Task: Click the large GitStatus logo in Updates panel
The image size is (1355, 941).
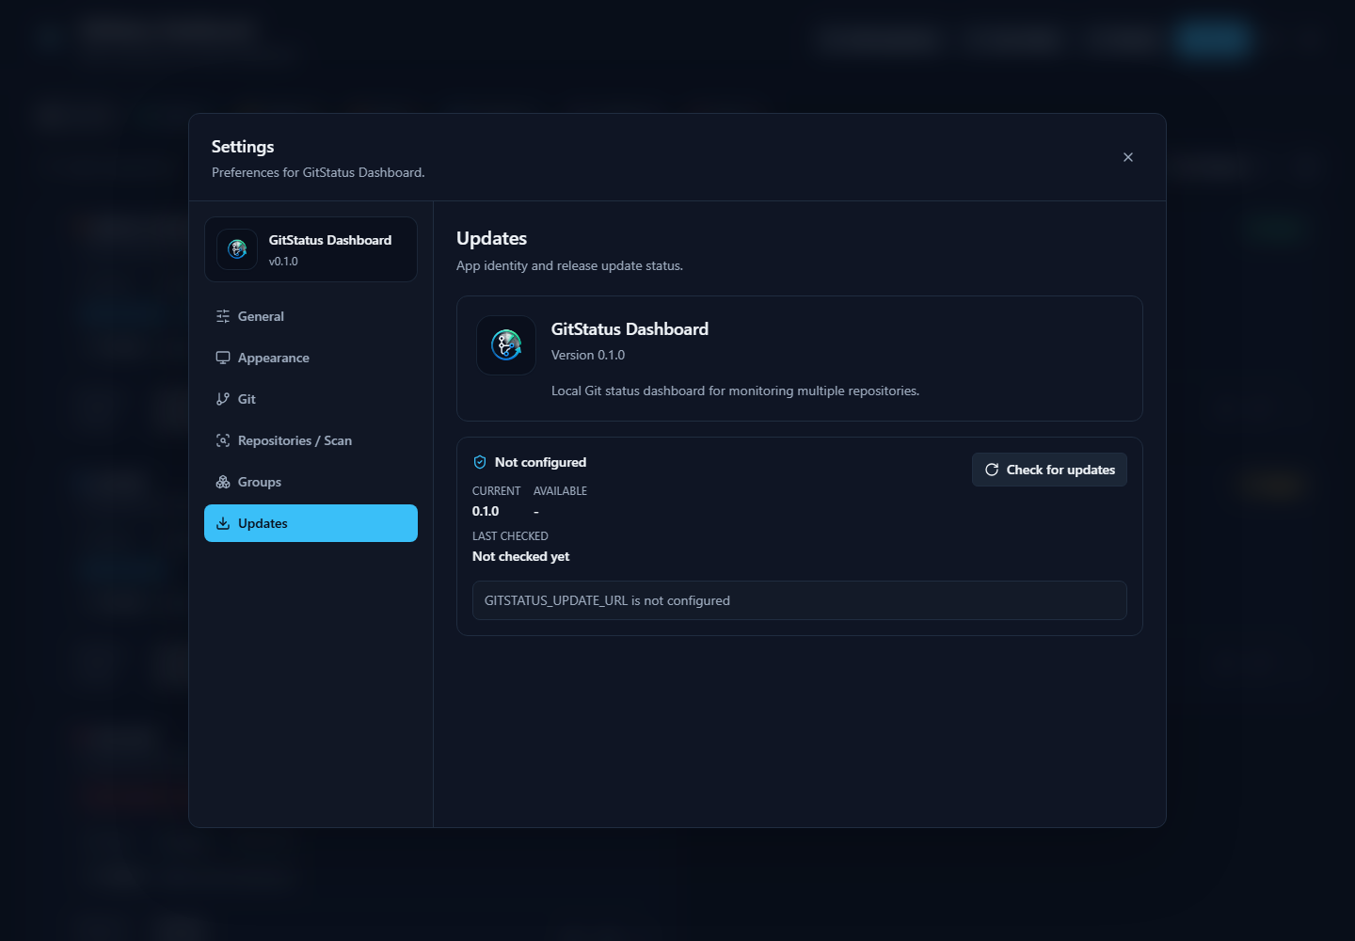Action: tap(506, 345)
